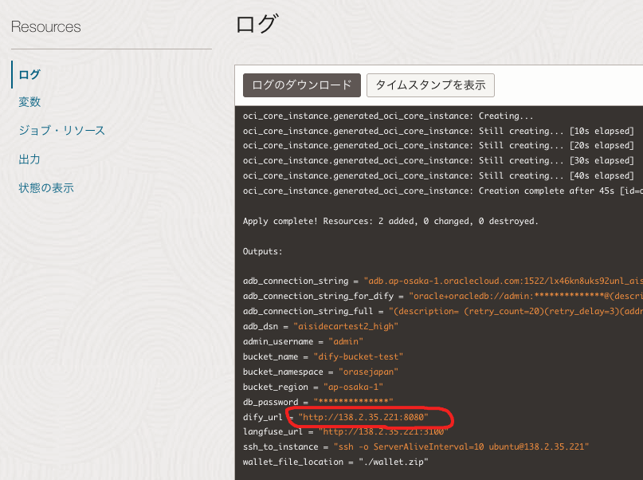Click the dify_url value http://138.2.35.221:8080
Viewport: 643px width, 480px height.
pos(363,417)
